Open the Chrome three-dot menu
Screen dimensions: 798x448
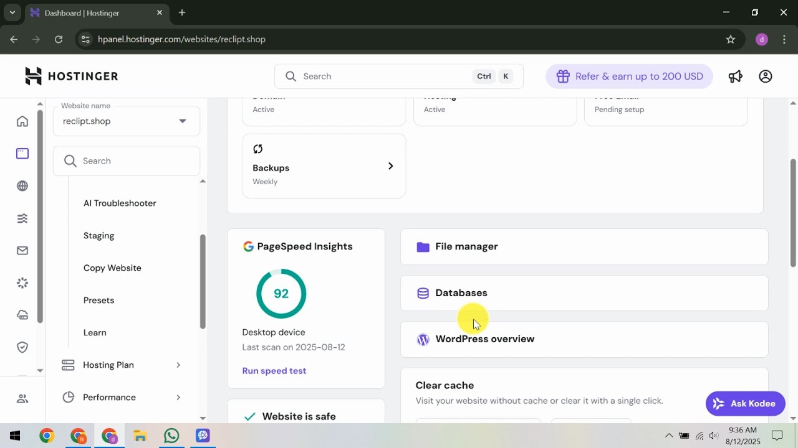(784, 39)
